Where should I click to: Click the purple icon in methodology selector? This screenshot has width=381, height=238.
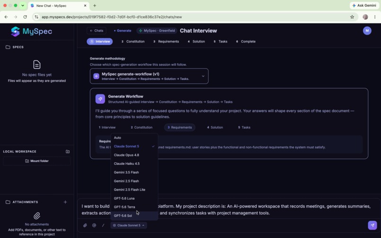(96, 76)
